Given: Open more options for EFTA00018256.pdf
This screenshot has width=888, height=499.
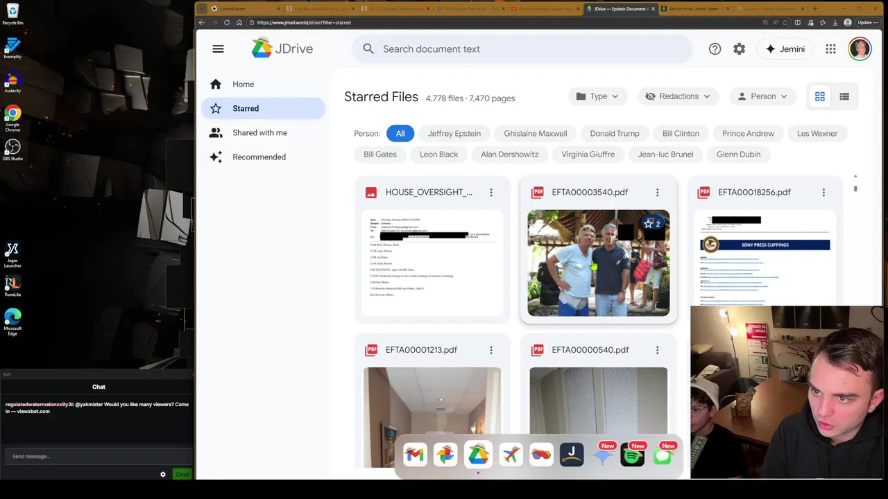Looking at the screenshot, I should [823, 192].
